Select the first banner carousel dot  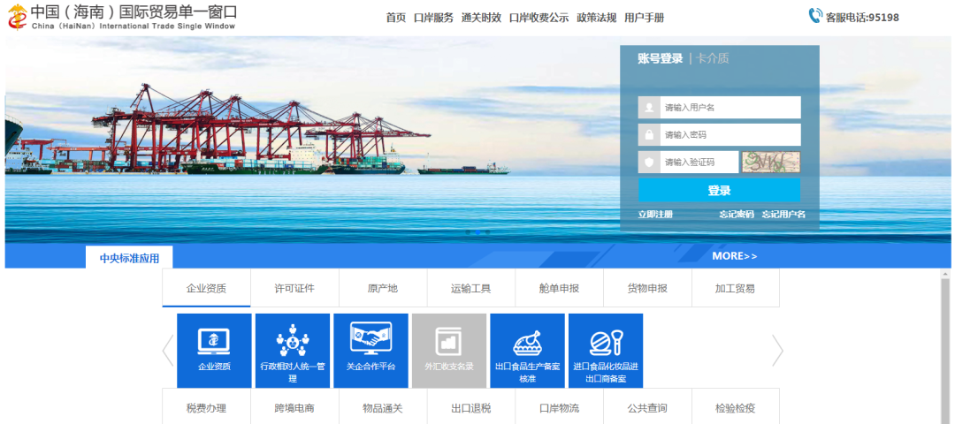468,231
